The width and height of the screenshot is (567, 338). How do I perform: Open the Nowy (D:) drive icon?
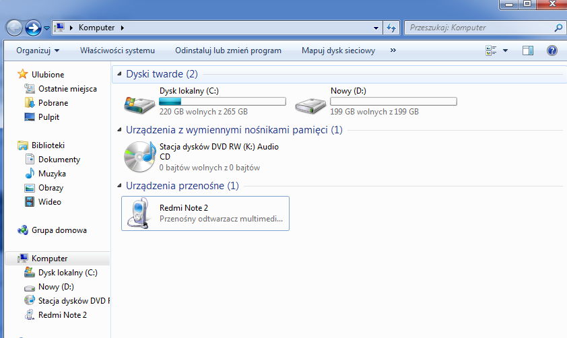click(x=311, y=102)
